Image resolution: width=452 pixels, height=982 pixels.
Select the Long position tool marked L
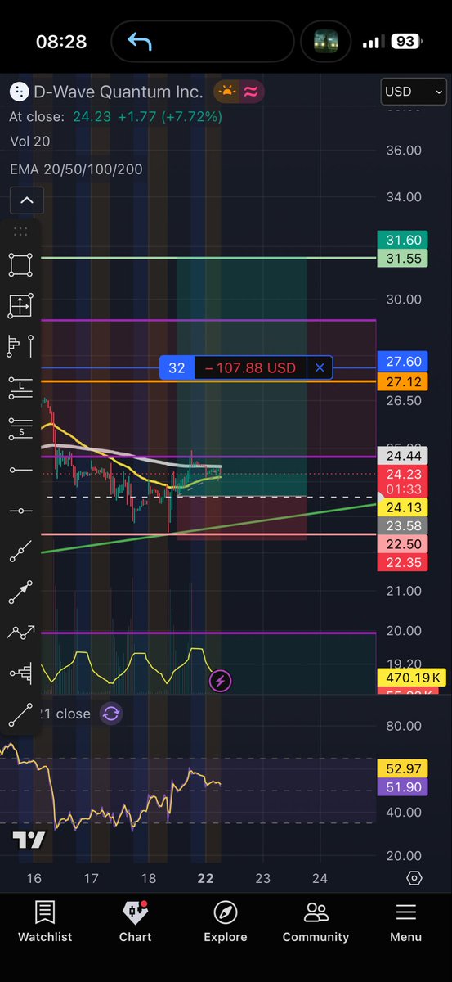tap(20, 387)
